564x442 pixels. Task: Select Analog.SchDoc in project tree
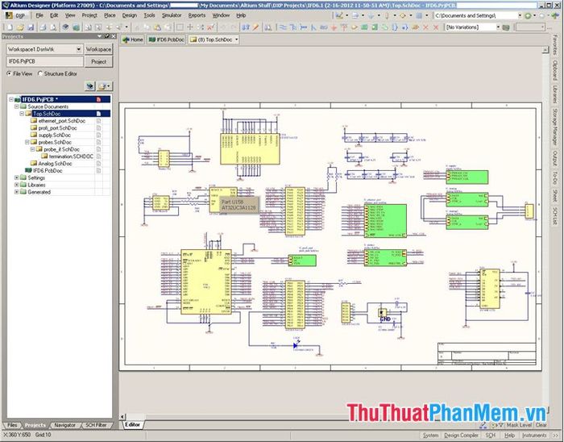pos(55,164)
